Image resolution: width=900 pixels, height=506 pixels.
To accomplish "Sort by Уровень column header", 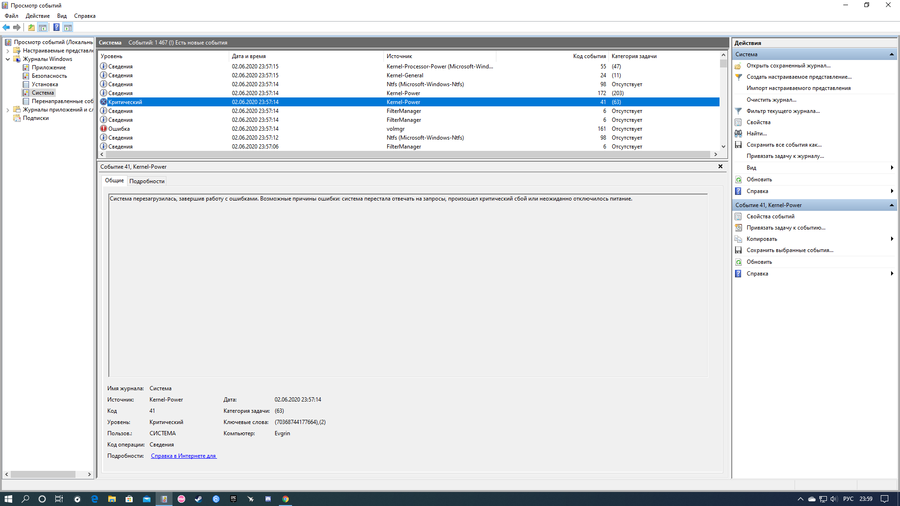I will tap(163, 56).
